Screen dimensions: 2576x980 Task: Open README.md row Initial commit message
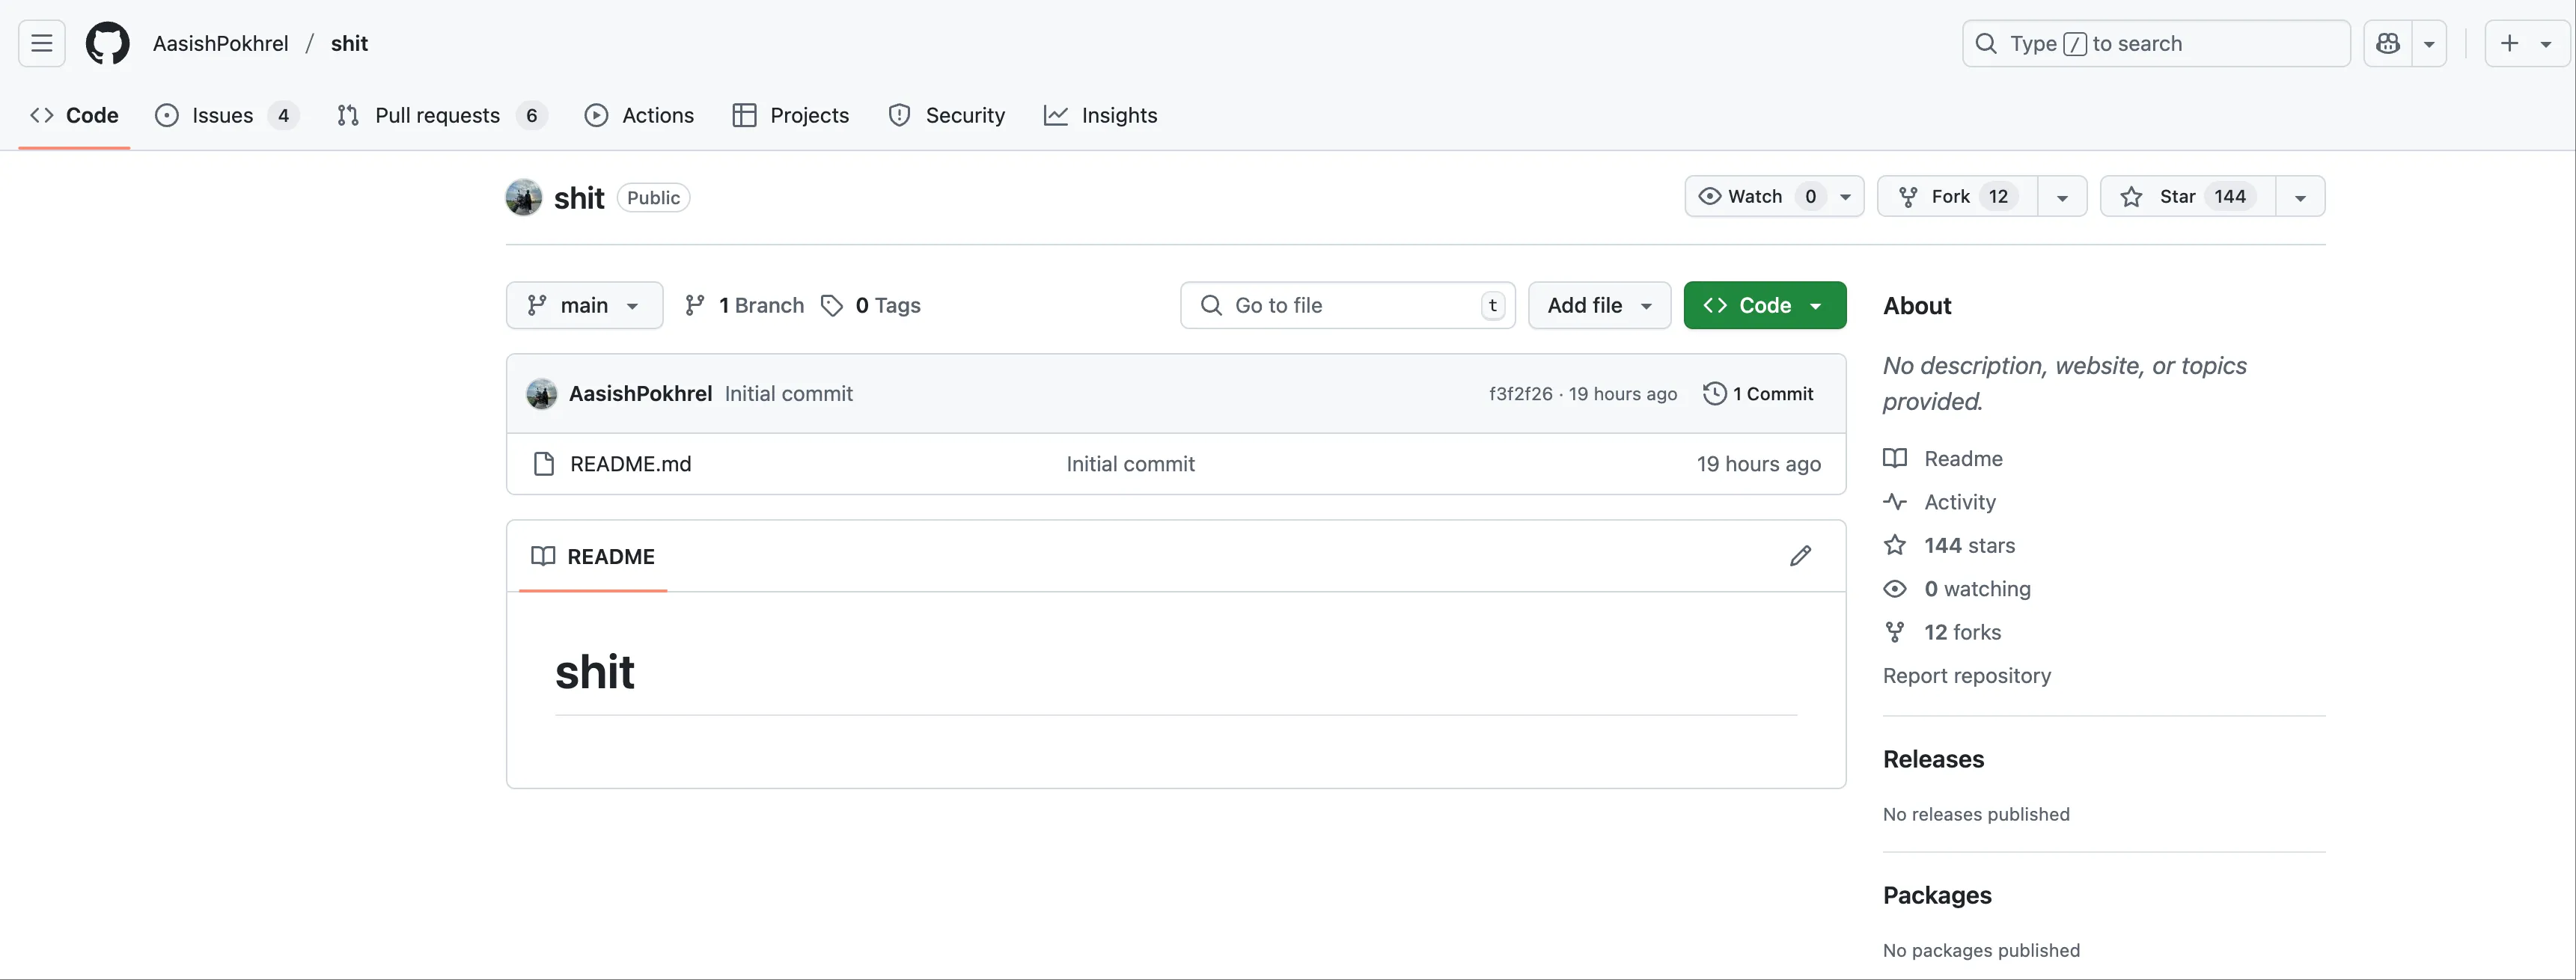click(x=1130, y=463)
